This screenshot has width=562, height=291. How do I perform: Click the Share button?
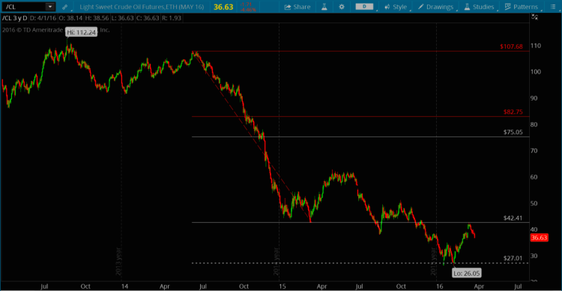coord(297,7)
